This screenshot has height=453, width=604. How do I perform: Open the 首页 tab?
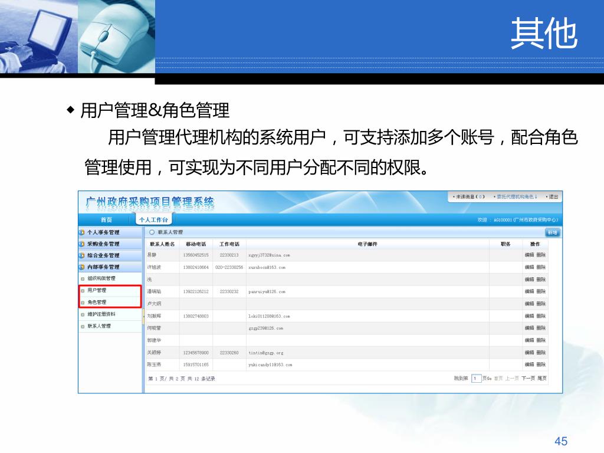[106, 219]
